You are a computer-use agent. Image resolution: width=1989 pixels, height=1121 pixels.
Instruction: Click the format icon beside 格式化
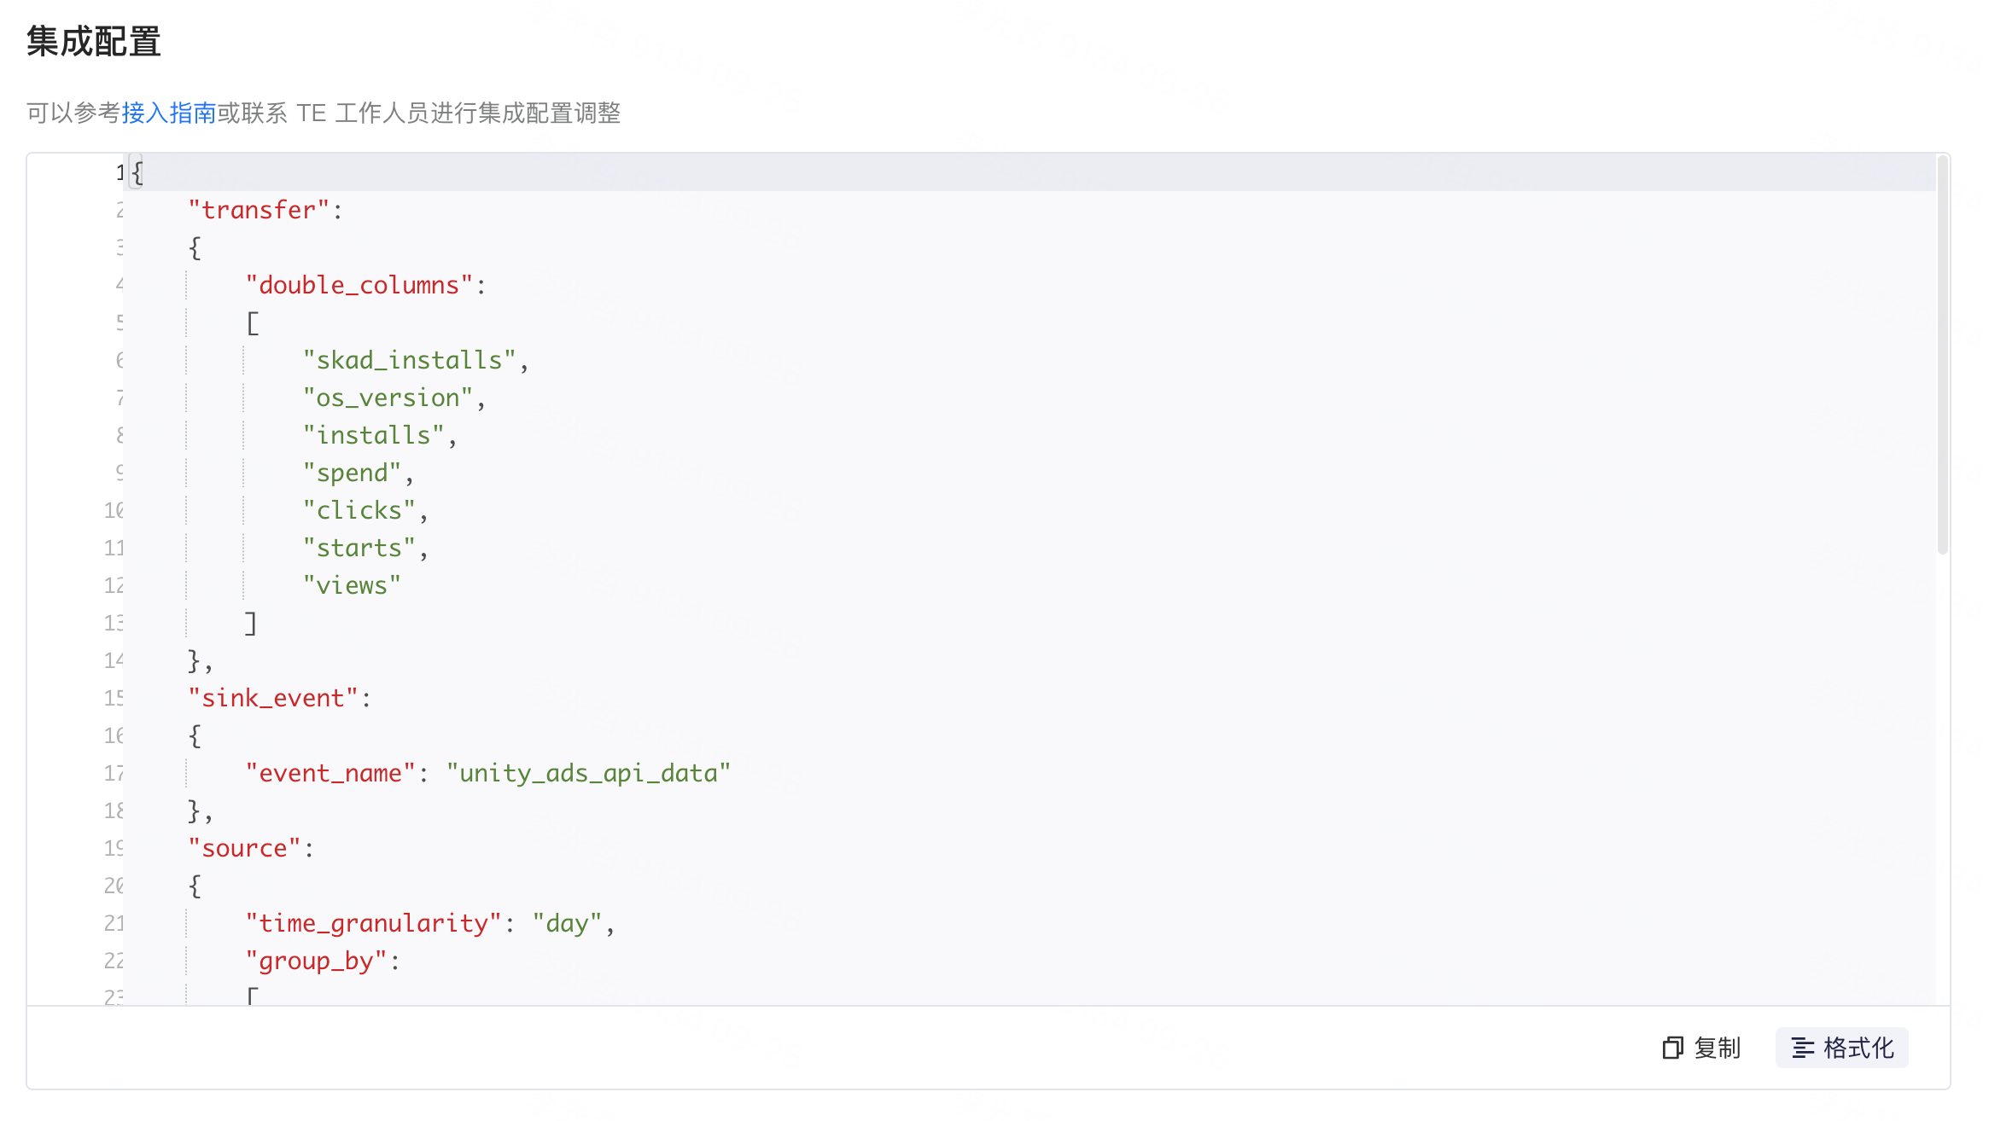click(1803, 1048)
